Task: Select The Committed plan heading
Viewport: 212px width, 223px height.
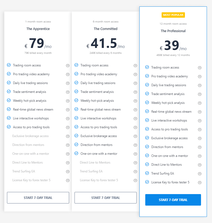Action: [x=106, y=29]
